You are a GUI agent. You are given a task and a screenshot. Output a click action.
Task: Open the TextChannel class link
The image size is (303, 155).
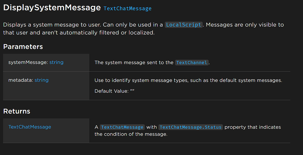pyautogui.click(x=192, y=62)
